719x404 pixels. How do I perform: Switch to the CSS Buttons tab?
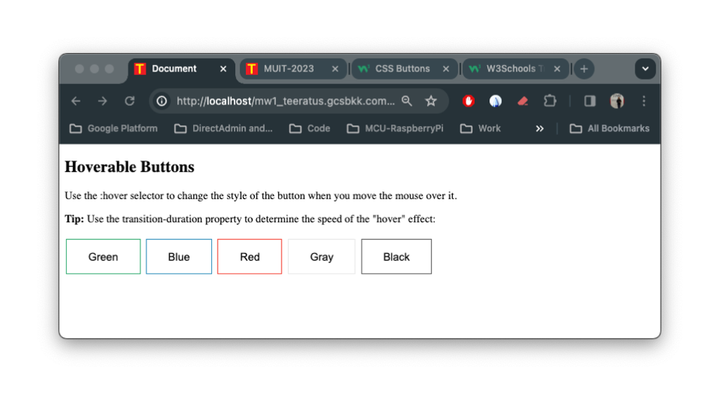[x=402, y=69]
